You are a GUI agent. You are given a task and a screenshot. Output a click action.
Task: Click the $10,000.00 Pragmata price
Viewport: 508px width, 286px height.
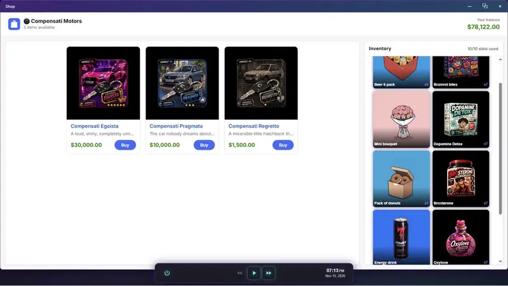tap(164, 145)
